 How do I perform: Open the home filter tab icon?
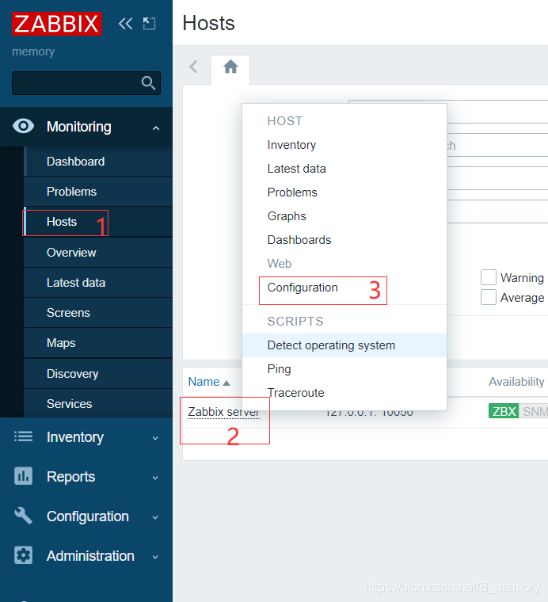(230, 67)
